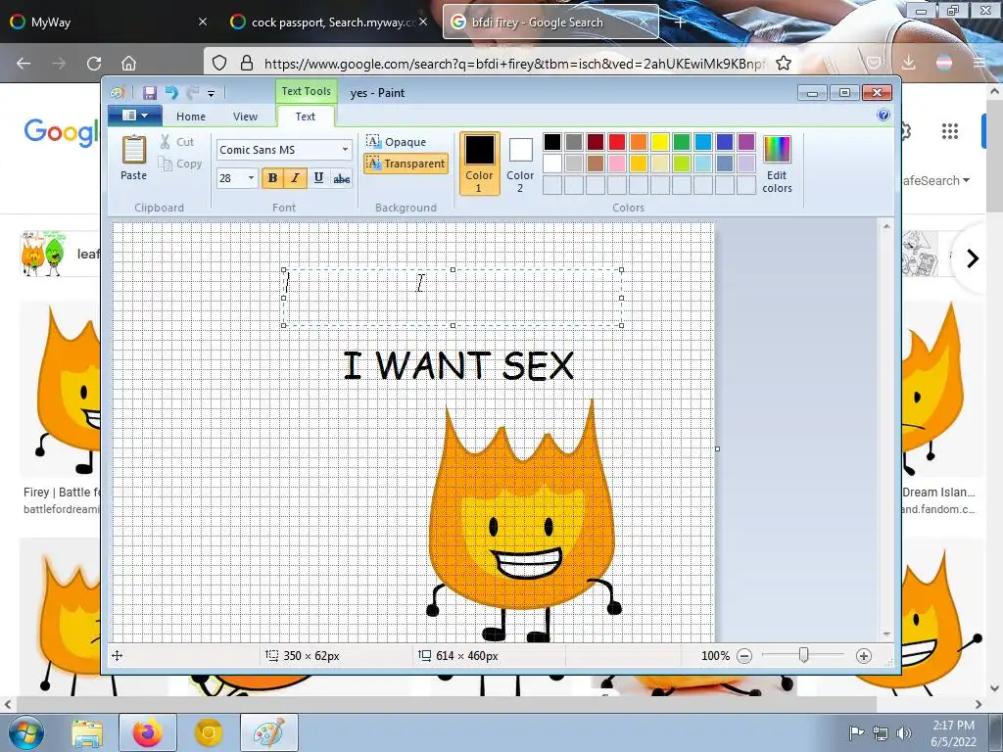Click Undo arrow in Paint title bar
1003x752 pixels.
(x=171, y=93)
